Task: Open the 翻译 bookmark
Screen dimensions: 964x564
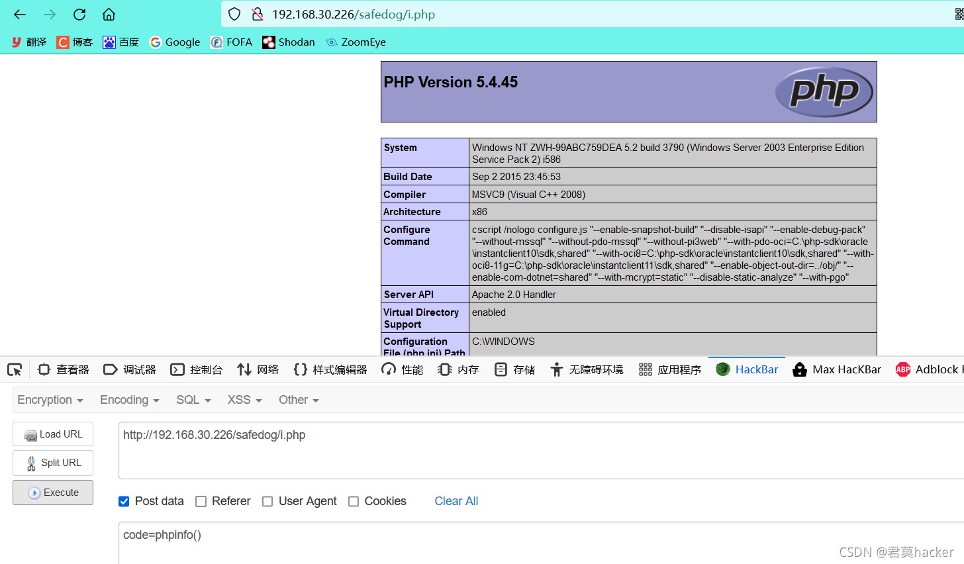Action: pos(29,42)
